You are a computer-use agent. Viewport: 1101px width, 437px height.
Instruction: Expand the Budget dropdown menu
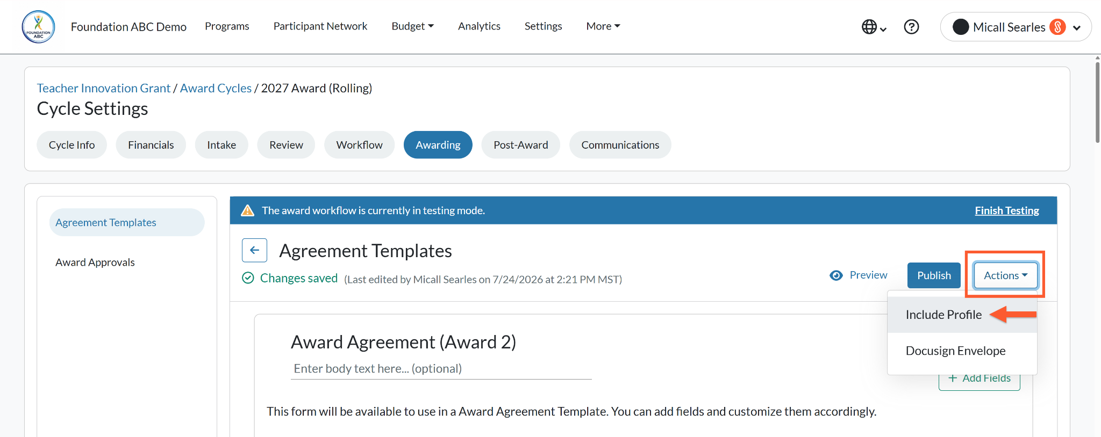pos(412,26)
